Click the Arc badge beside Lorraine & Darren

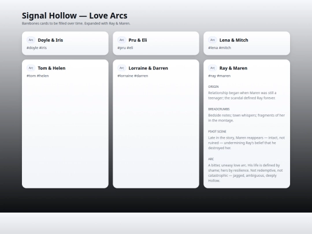122,68
